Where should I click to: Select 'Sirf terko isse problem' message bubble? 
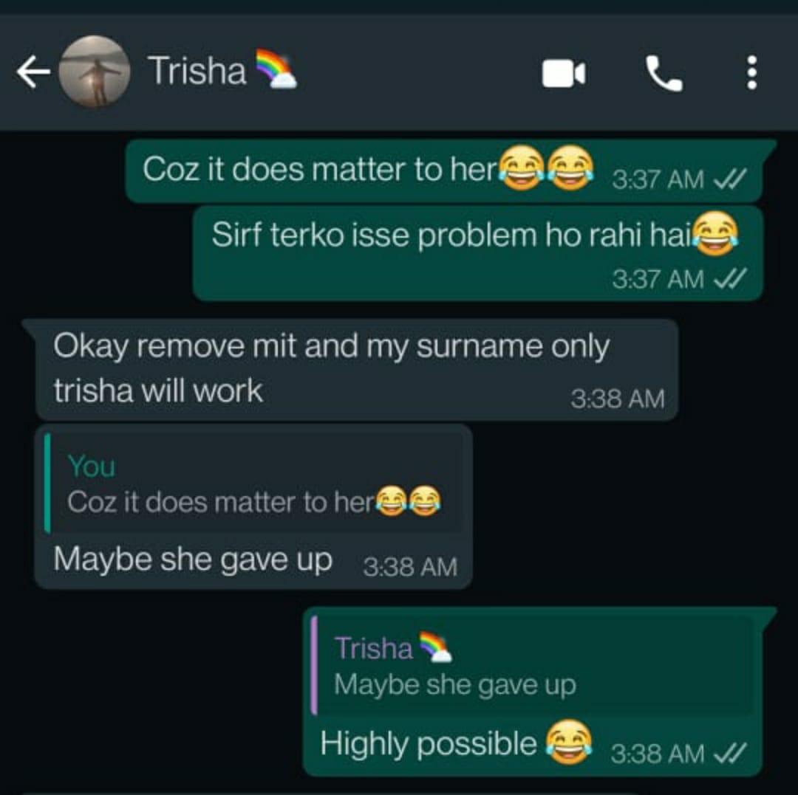pyautogui.click(x=478, y=253)
